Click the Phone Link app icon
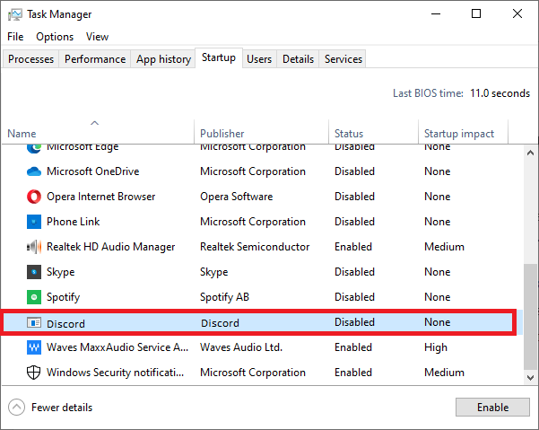 [x=34, y=222]
